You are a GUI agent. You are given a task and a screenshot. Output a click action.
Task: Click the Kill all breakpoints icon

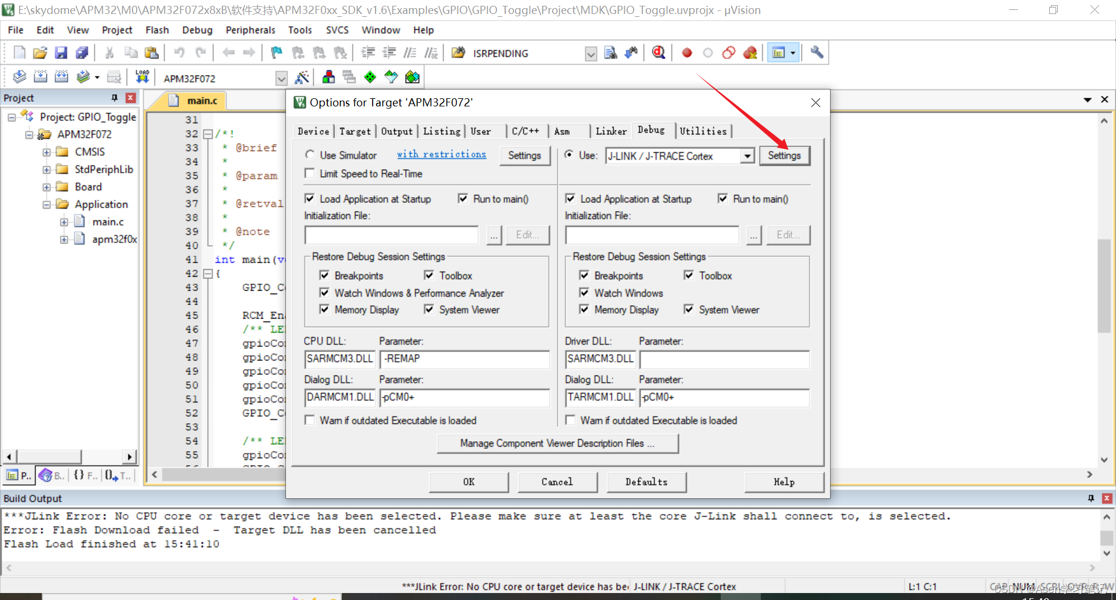[750, 53]
